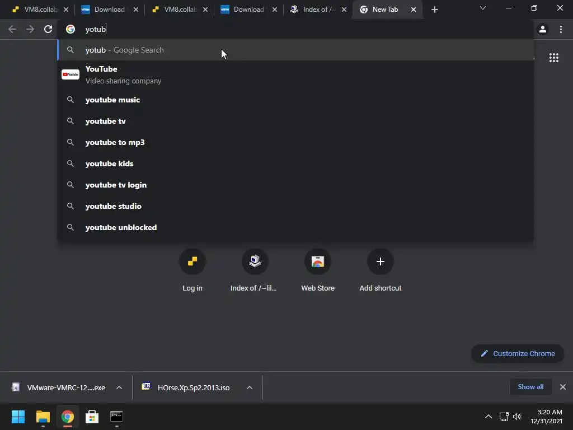Switch to the second Download tab

246,10
